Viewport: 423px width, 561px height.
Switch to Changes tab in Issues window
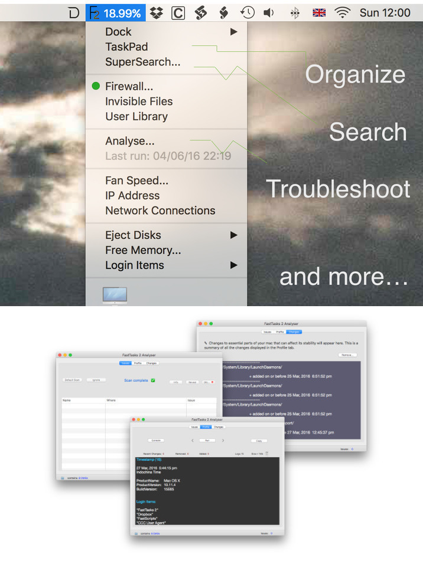tap(151, 363)
